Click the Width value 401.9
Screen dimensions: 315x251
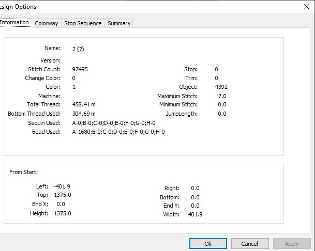(196, 214)
